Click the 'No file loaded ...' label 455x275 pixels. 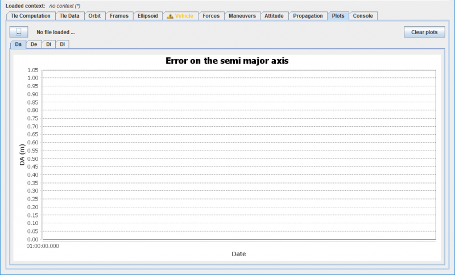pos(56,32)
